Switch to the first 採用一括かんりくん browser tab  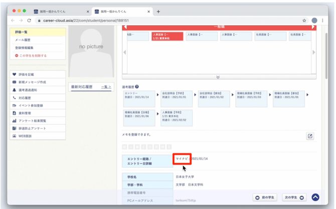point(59,11)
